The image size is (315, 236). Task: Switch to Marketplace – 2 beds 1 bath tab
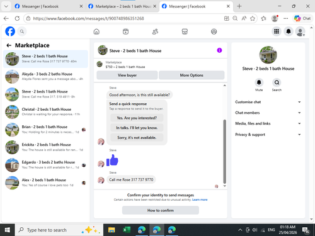(x=123, y=6)
